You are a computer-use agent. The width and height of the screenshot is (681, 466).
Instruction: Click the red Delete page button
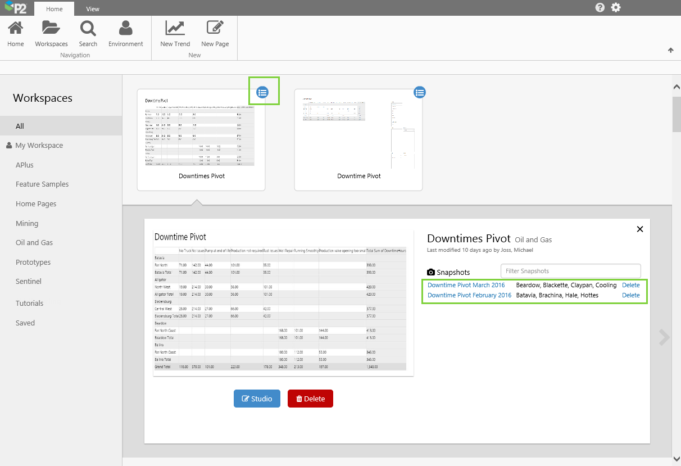tap(310, 399)
